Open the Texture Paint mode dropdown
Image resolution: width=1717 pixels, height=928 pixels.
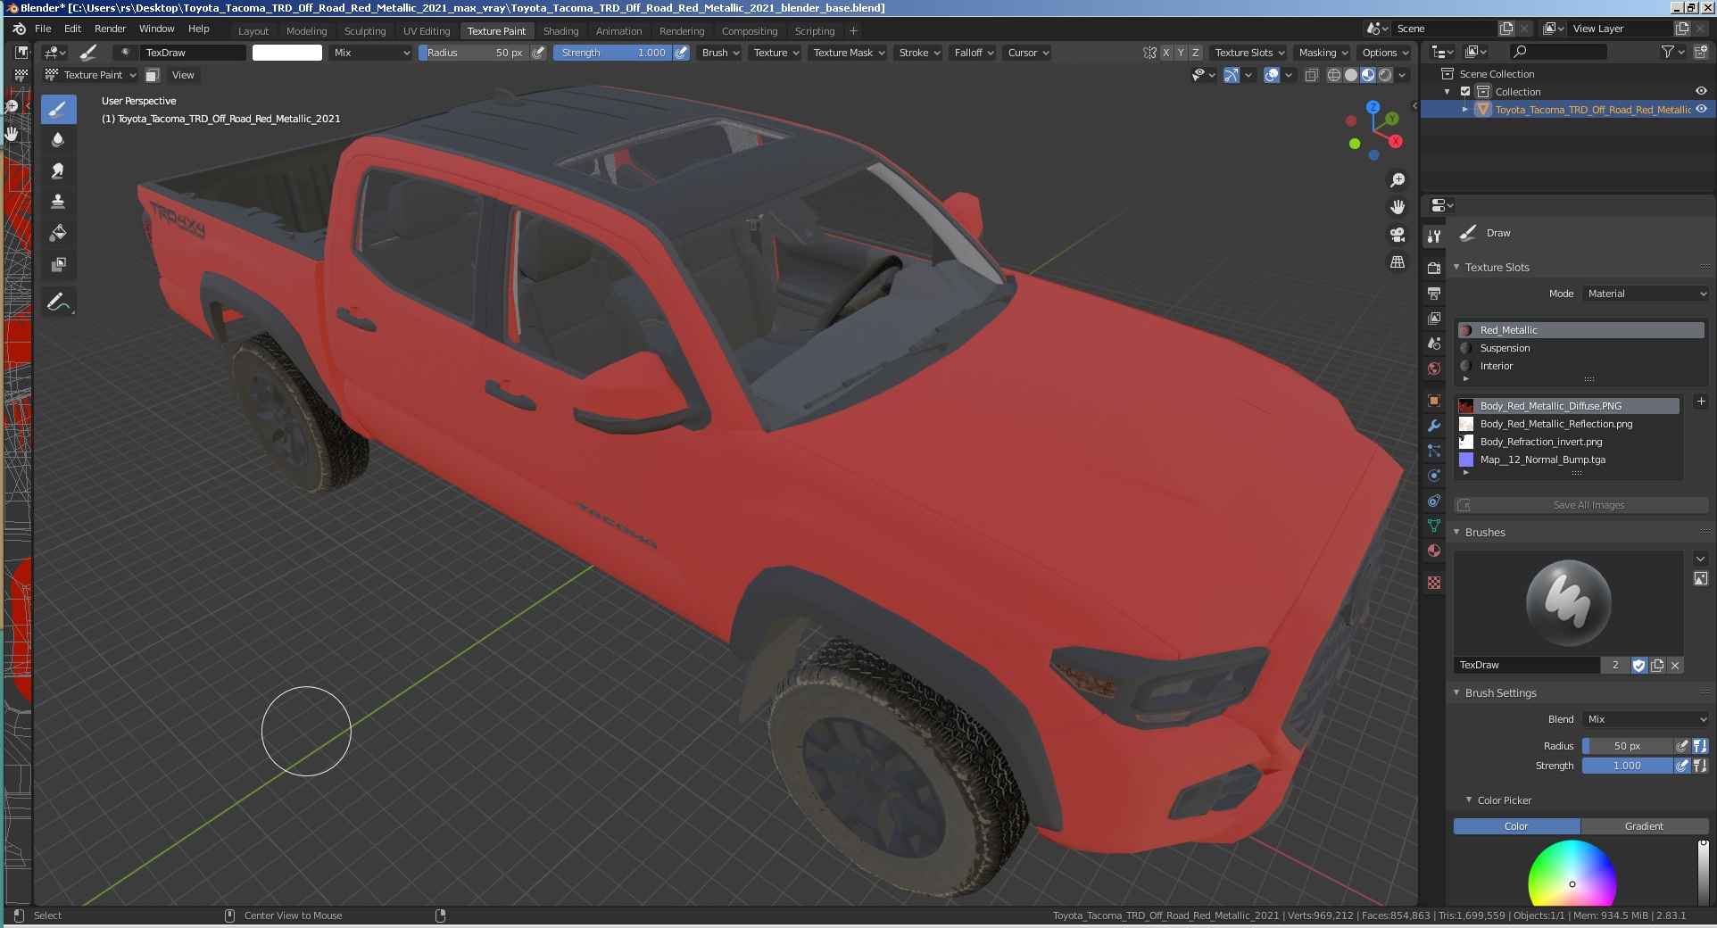click(x=92, y=75)
